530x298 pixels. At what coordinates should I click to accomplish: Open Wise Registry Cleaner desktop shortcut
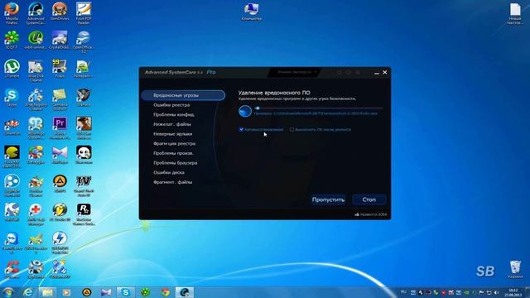(x=36, y=99)
